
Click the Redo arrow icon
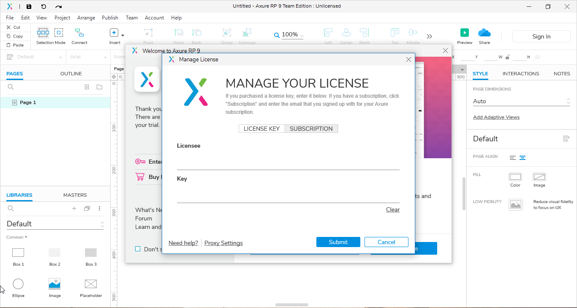pos(59,6)
